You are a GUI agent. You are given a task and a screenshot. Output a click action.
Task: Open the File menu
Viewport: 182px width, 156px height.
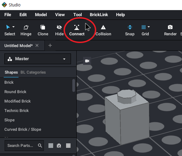(8, 15)
